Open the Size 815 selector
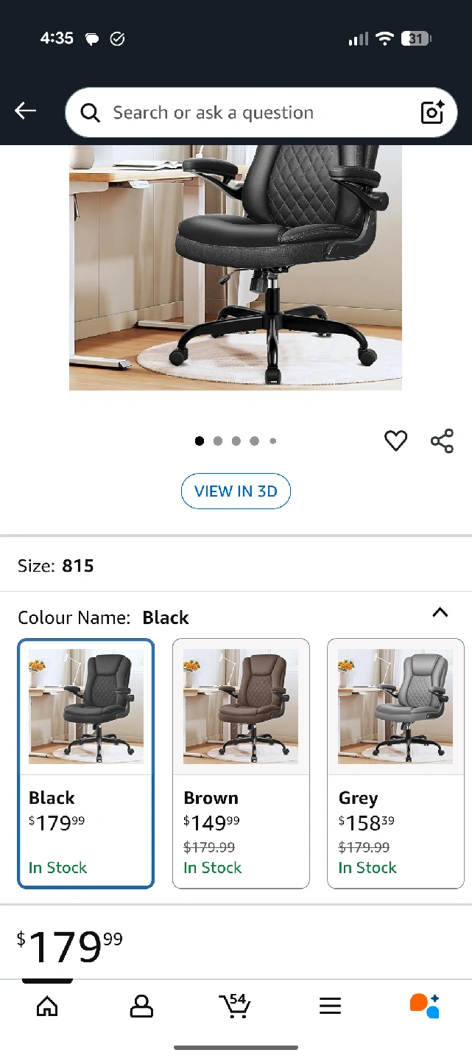 pyautogui.click(x=236, y=566)
